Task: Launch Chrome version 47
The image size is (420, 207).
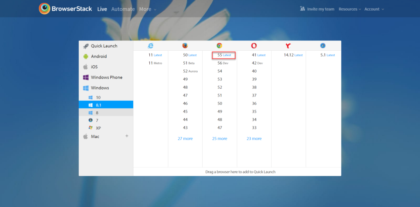Action: tap(220, 128)
